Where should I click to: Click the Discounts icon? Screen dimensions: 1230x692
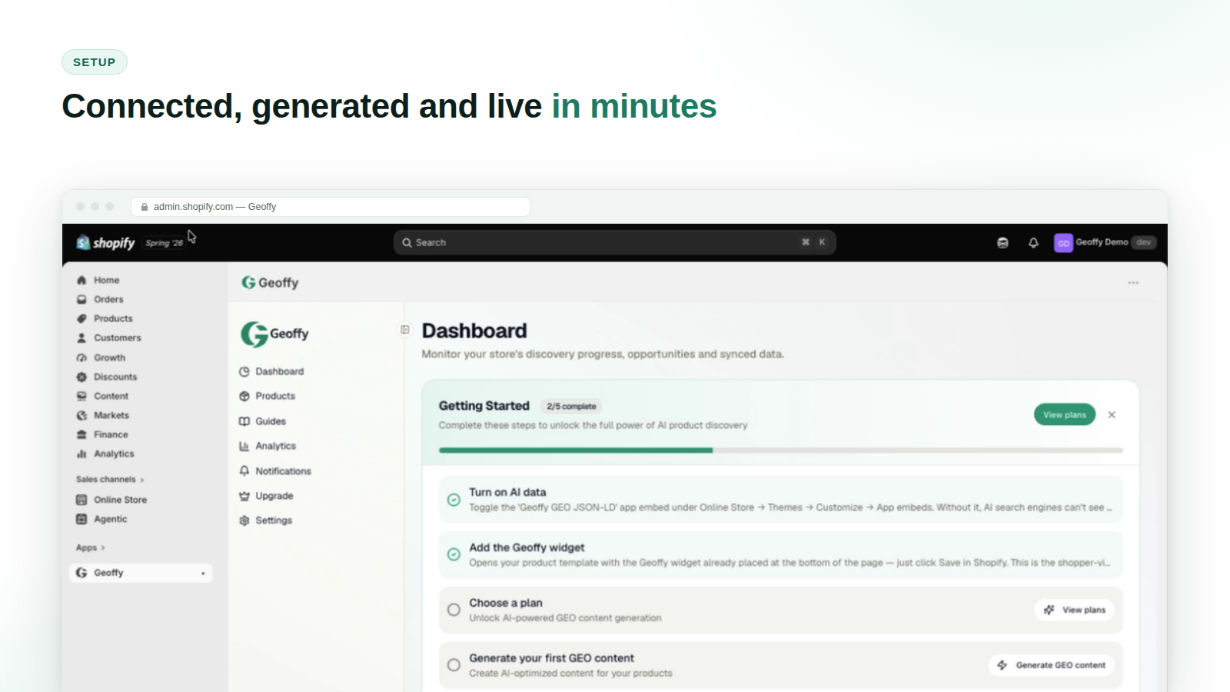point(81,377)
